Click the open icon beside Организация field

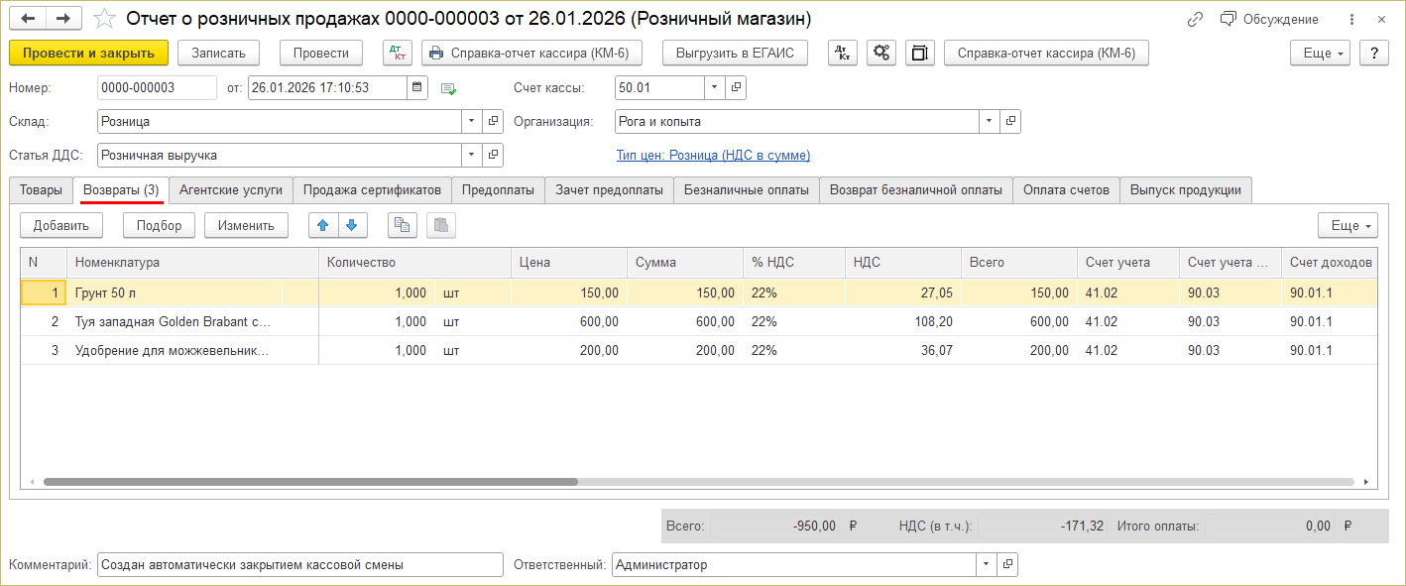coord(1009,122)
